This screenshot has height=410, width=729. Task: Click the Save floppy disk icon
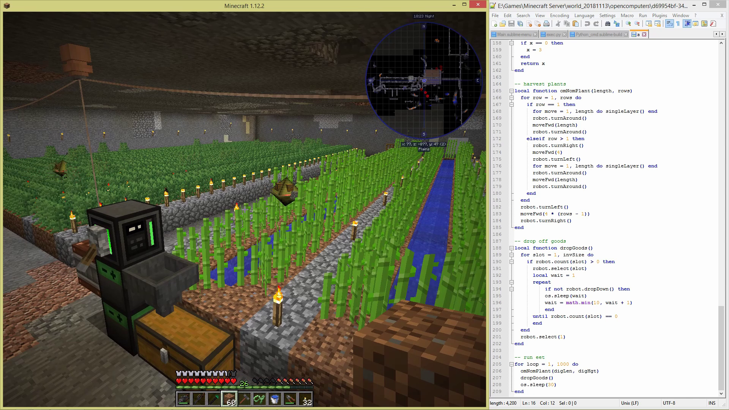point(511,24)
